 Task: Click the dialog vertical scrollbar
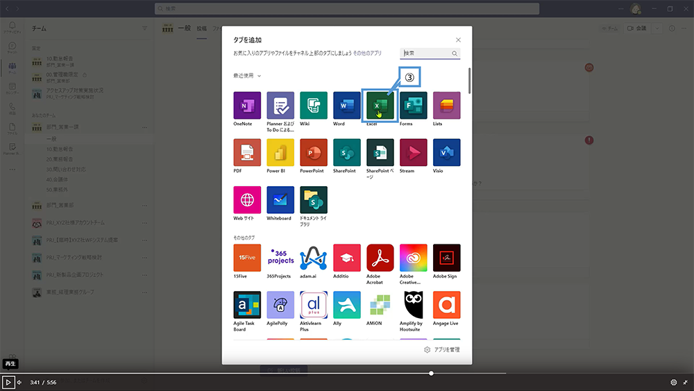pyautogui.click(x=469, y=81)
